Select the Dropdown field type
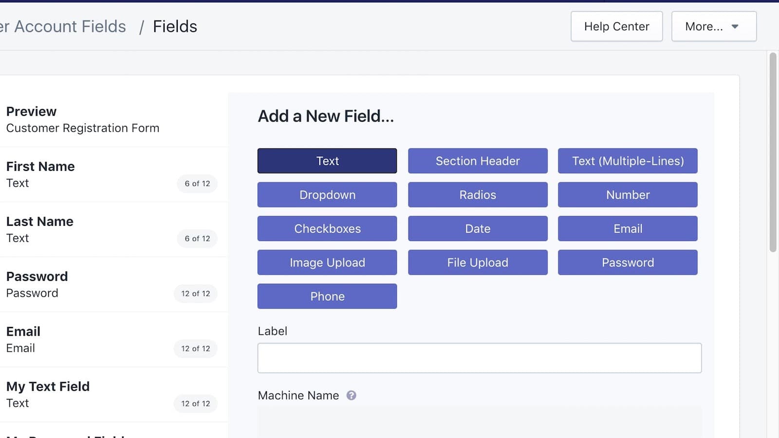779x438 pixels. point(327,195)
